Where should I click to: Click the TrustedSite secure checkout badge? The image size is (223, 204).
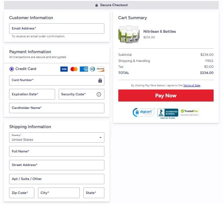pyautogui.click(x=190, y=113)
